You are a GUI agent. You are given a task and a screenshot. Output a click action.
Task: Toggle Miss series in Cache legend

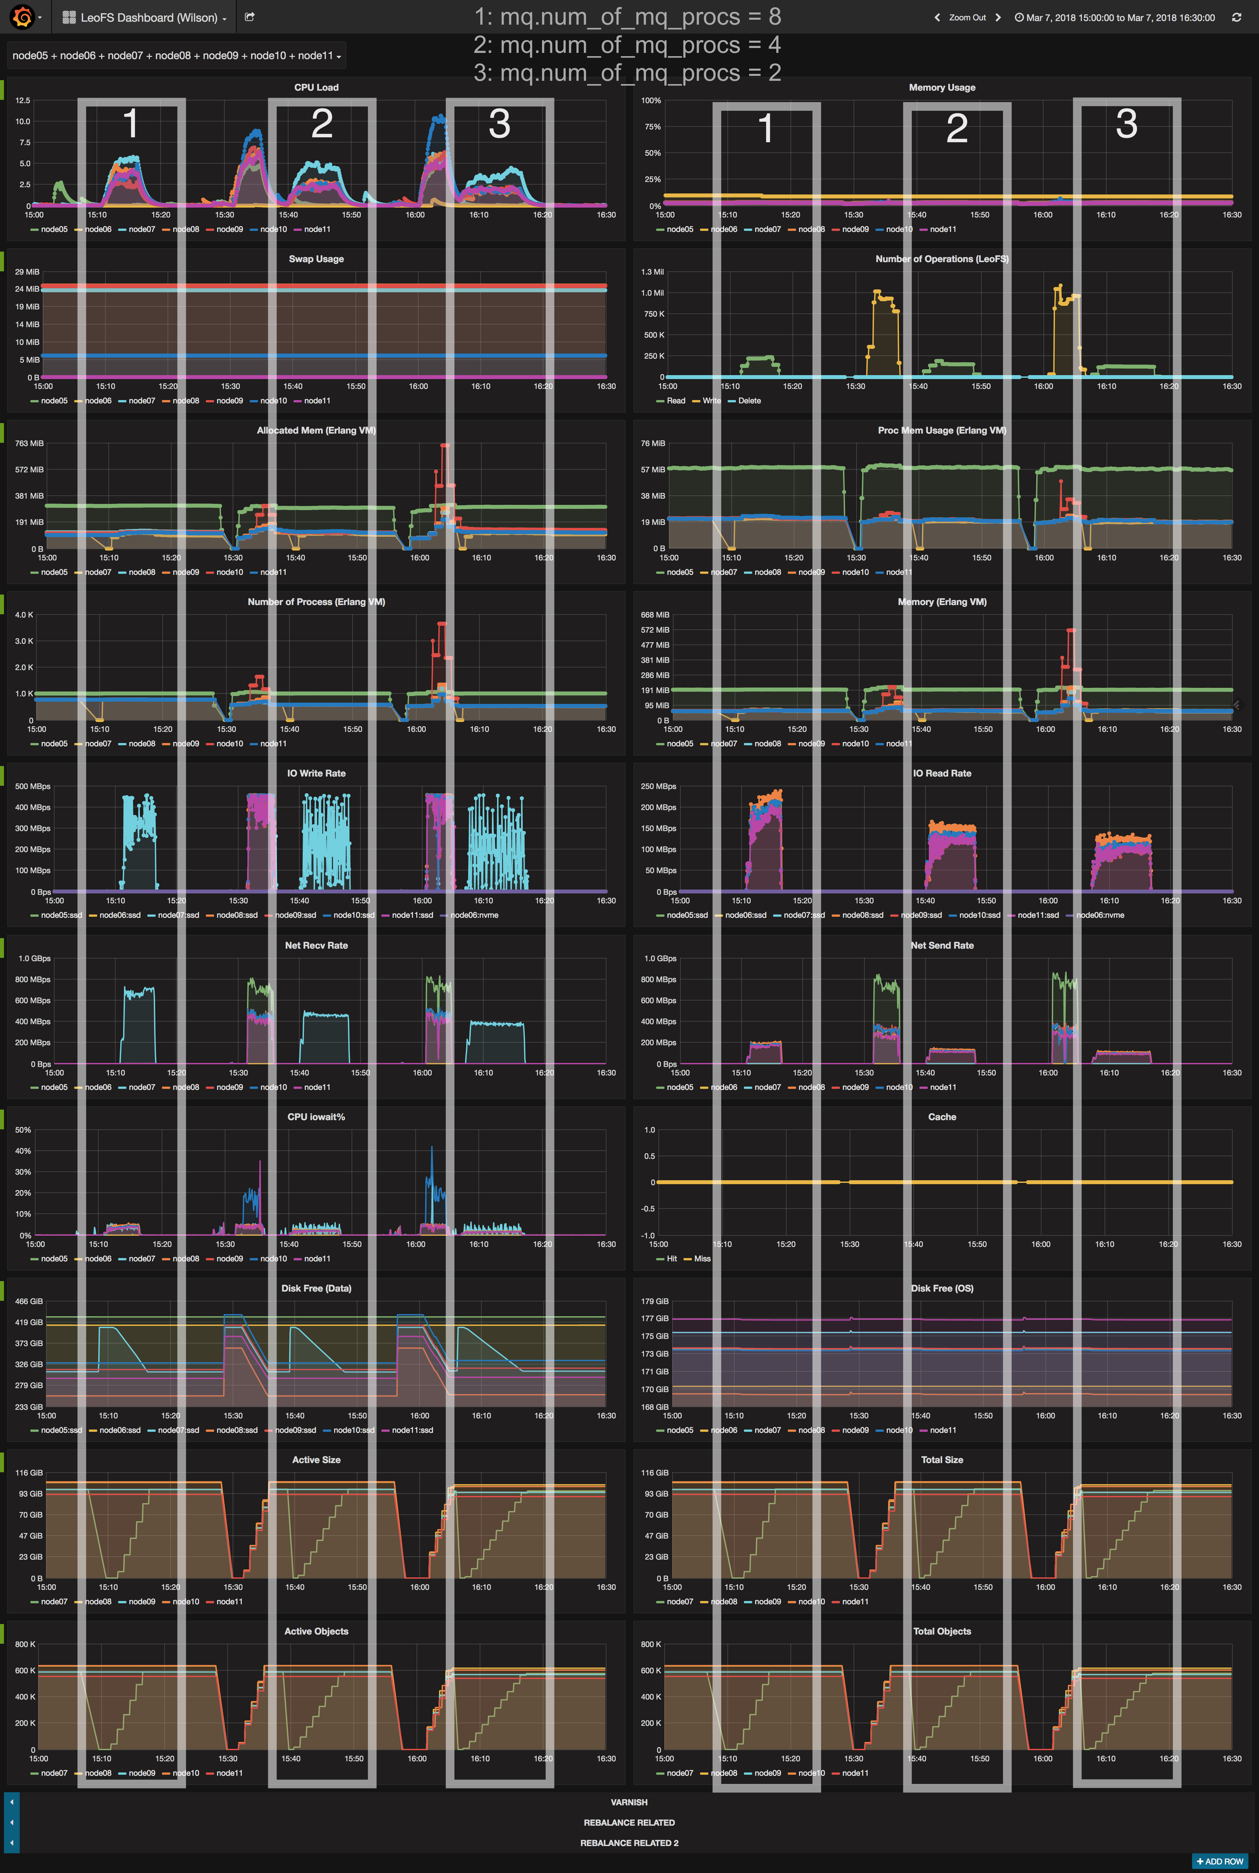702,1259
